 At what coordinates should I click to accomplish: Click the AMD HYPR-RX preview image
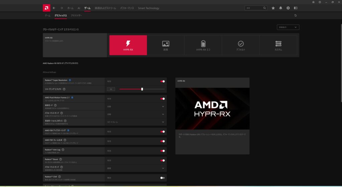[x=212, y=109]
